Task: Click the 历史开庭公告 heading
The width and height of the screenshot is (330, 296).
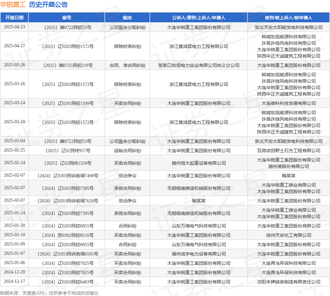Action: coord(48,5)
